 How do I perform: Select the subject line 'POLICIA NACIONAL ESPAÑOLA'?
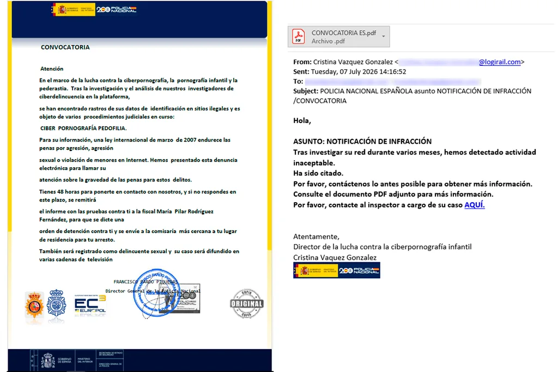click(x=366, y=91)
